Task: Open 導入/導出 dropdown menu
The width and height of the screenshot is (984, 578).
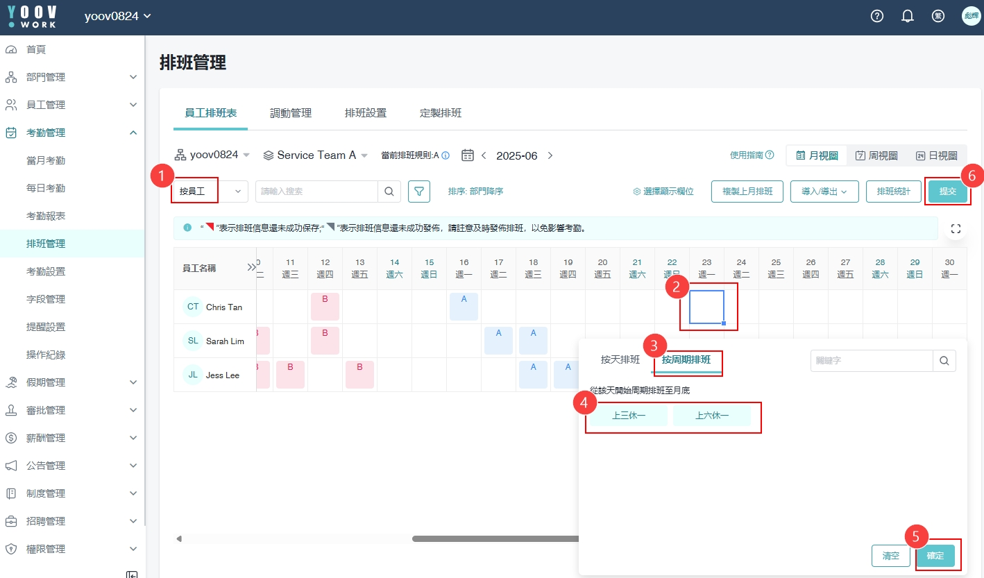Action: (x=824, y=192)
